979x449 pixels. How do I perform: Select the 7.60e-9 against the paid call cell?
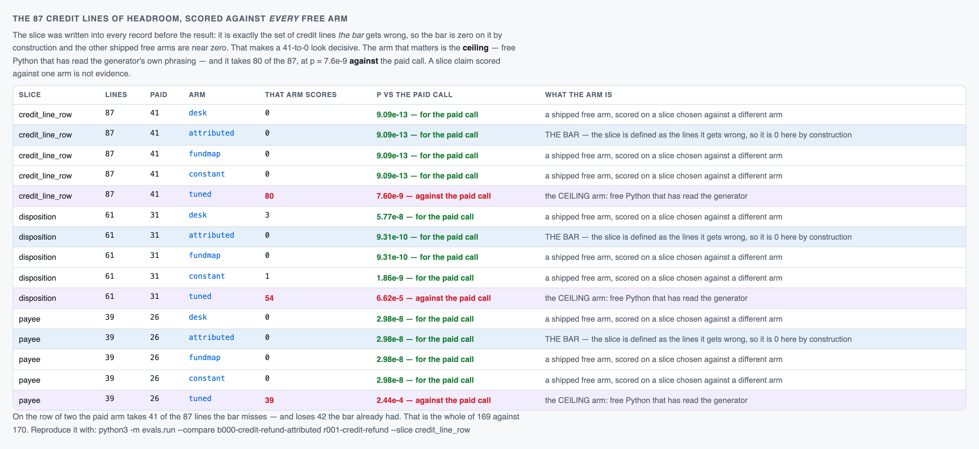tap(433, 196)
